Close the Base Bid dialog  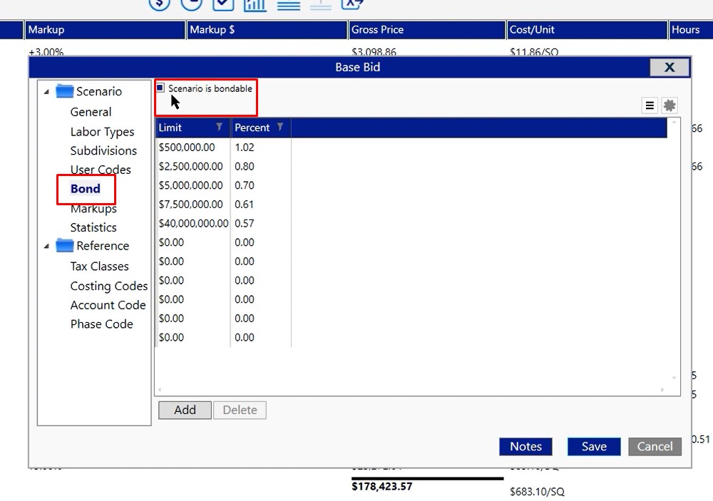coord(669,67)
